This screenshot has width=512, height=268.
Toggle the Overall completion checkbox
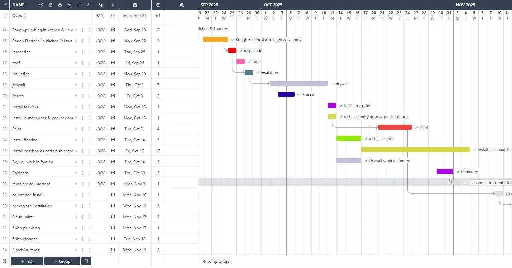[x=113, y=15]
